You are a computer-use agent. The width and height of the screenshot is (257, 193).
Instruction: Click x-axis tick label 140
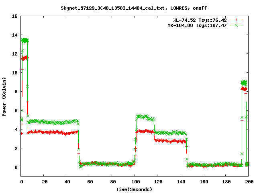181,182
